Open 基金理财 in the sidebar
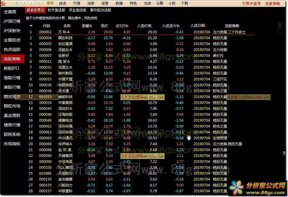The image size is (288, 197). pos(12,115)
